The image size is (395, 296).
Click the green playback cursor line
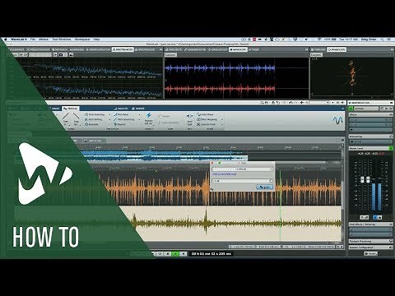(280, 206)
